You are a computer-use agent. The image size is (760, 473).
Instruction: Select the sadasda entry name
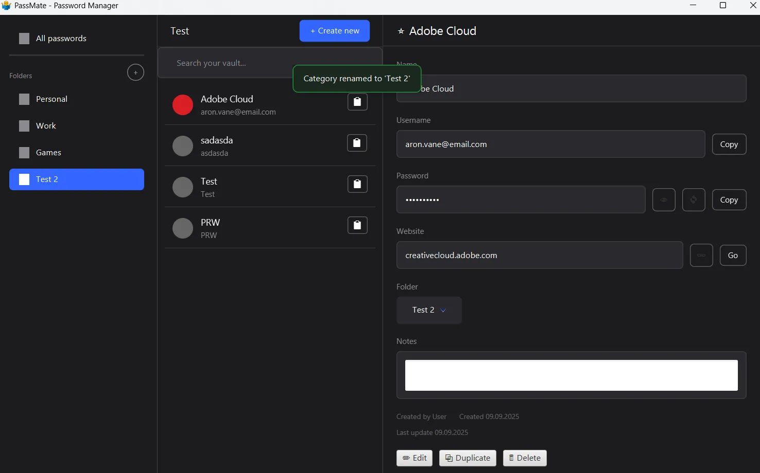217,140
